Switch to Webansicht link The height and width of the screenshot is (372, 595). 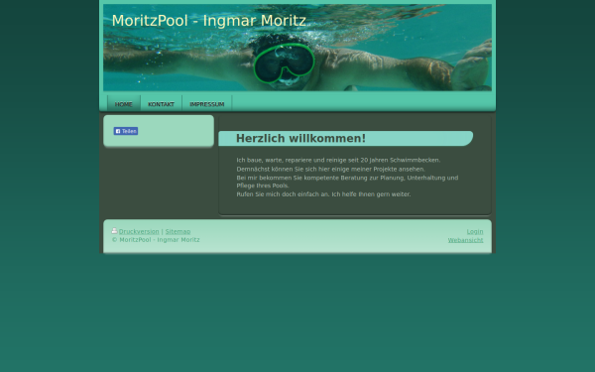point(465,240)
